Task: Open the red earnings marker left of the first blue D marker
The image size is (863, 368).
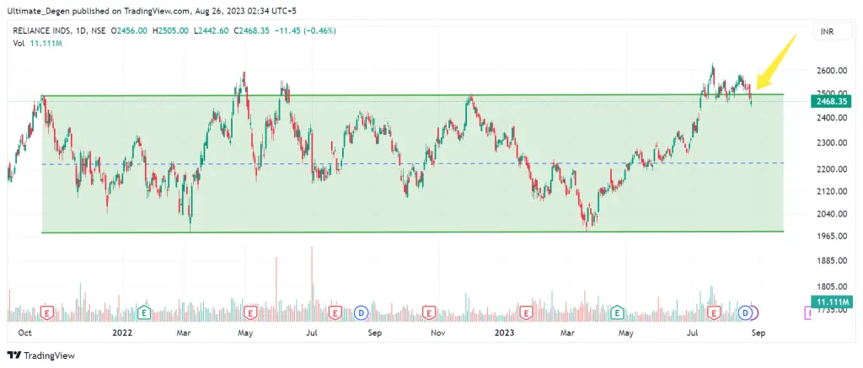Action: coord(335,313)
